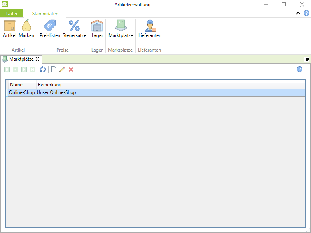
Task: Open Preislisten from the ribbon
Action: (x=50, y=29)
